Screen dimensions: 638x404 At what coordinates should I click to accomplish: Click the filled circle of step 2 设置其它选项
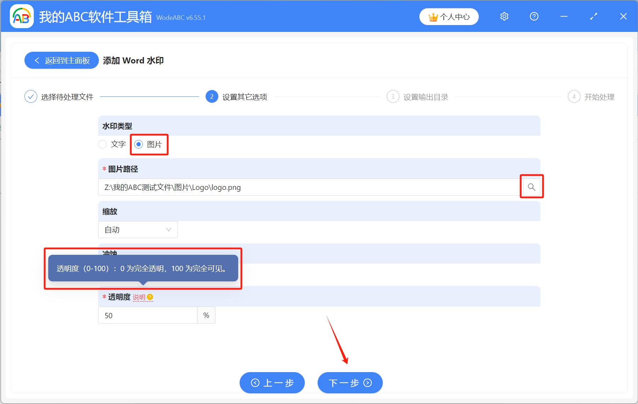click(x=212, y=96)
